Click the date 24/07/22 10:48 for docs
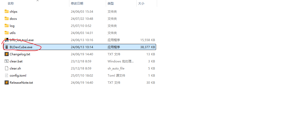 tap(82, 19)
